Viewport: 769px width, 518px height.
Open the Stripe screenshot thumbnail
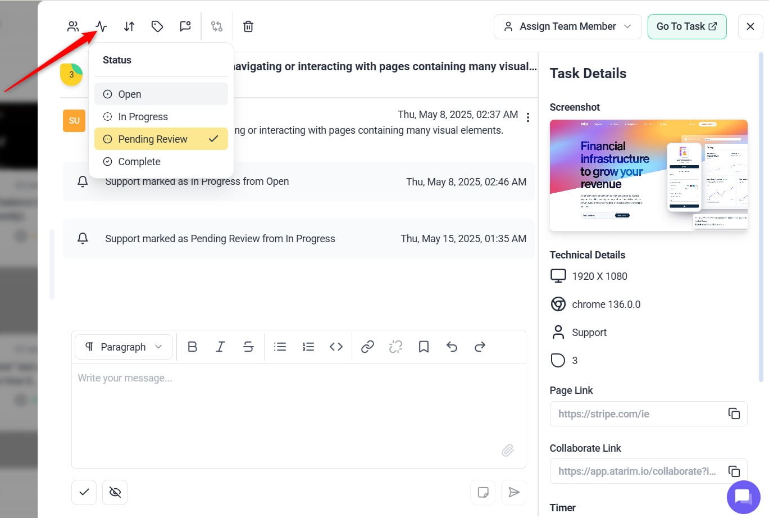tap(648, 175)
